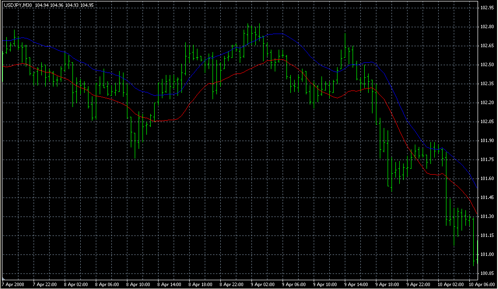
Task: Select the 9 Apr 10:00 time label
Action: pos(325,284)
